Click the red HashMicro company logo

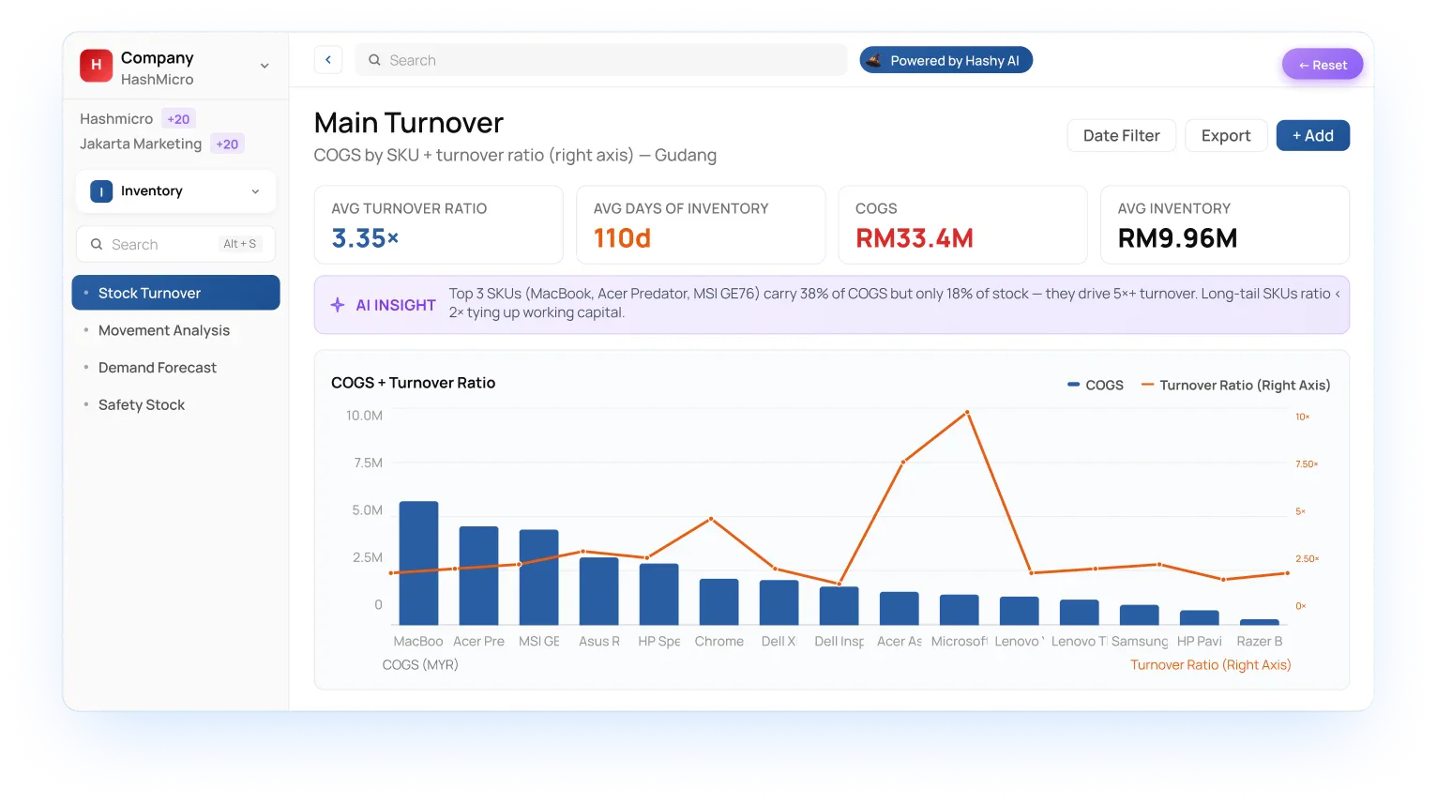click(96, 66)
